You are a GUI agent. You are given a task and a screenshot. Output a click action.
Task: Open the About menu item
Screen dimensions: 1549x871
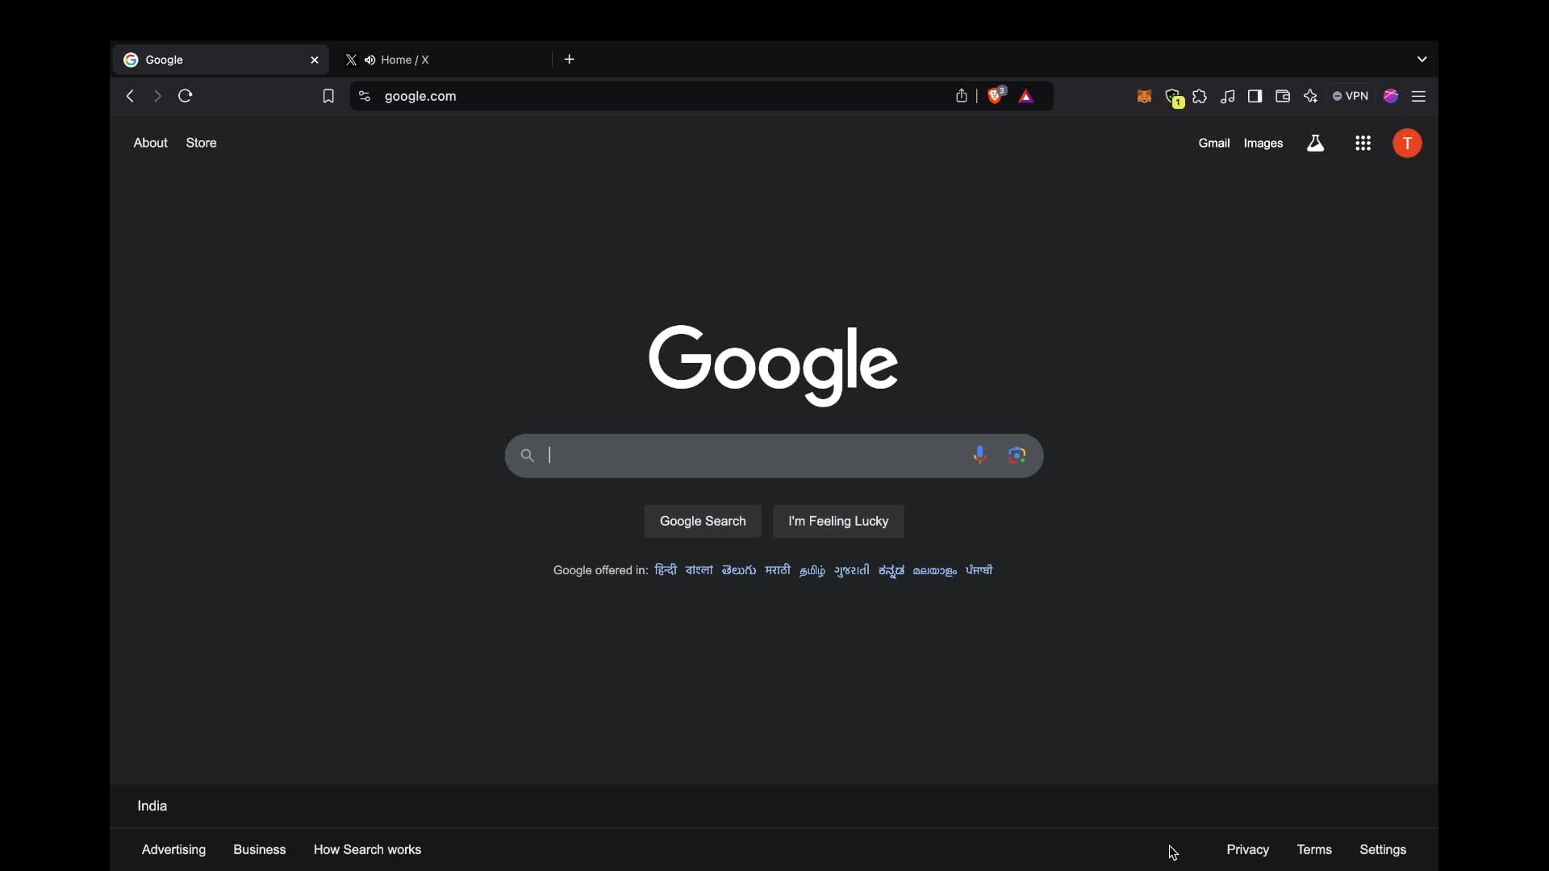(150, 143)
